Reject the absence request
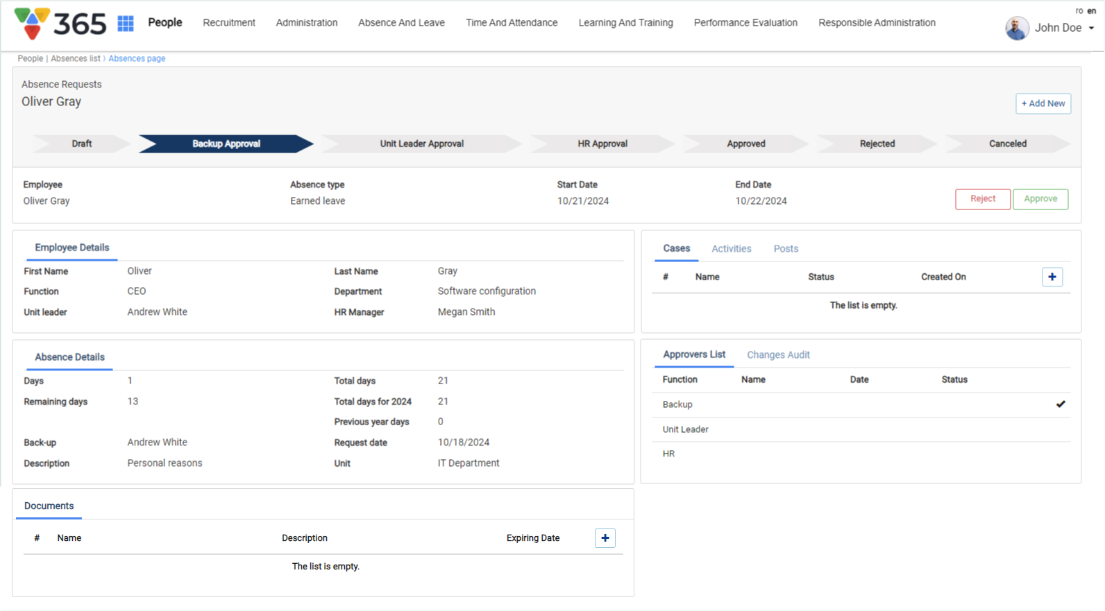Image resolution: width=1105 pixels, height=611 pixels. pyautogui.click(x=982, y=199)
